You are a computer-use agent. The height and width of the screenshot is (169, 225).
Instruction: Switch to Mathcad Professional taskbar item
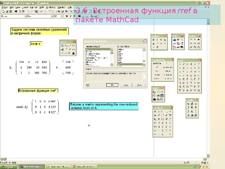(x=32, y=167)
